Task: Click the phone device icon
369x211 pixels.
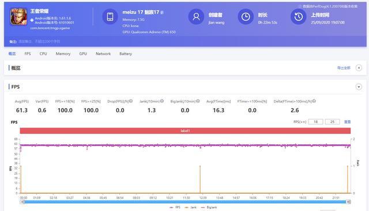Action: pyautogui.click(x=110, y=17)
